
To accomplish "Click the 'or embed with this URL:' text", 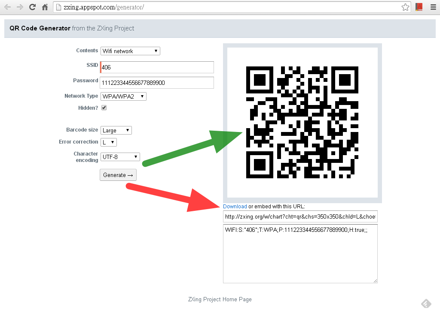I will (x=277, y=207).
